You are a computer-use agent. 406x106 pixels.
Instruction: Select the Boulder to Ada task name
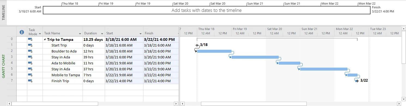(x=64, y=51)
